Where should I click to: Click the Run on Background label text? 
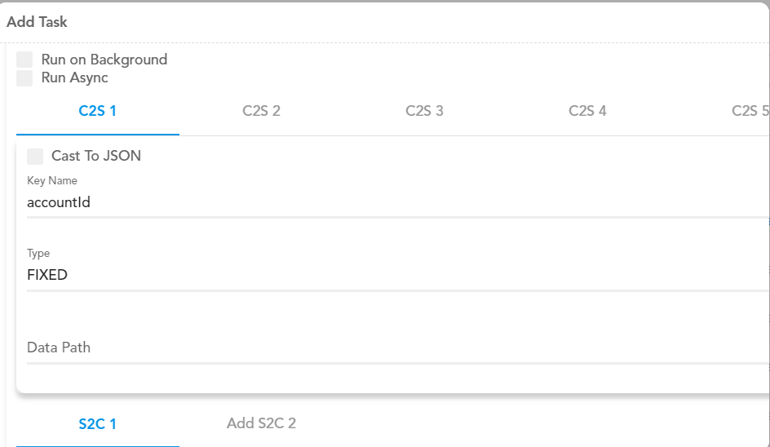[x=104, y=60]
